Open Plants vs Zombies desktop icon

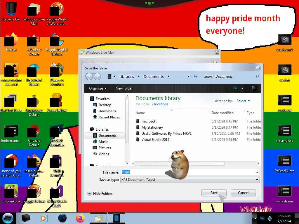57,74
